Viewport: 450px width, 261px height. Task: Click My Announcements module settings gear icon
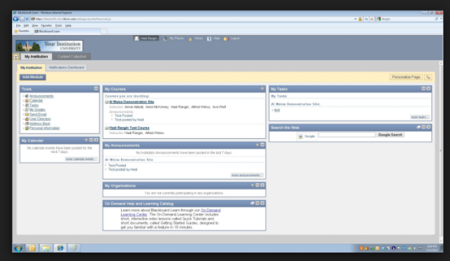pyautogui.click(x=257, y=145)
